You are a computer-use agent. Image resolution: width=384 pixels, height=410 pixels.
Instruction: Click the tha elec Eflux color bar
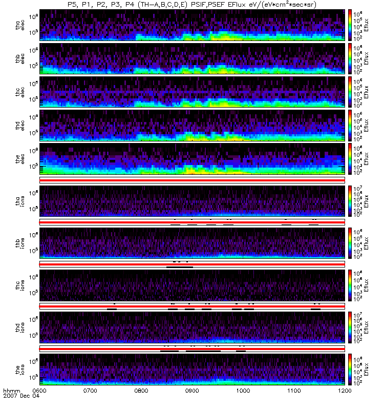[350, 25]
